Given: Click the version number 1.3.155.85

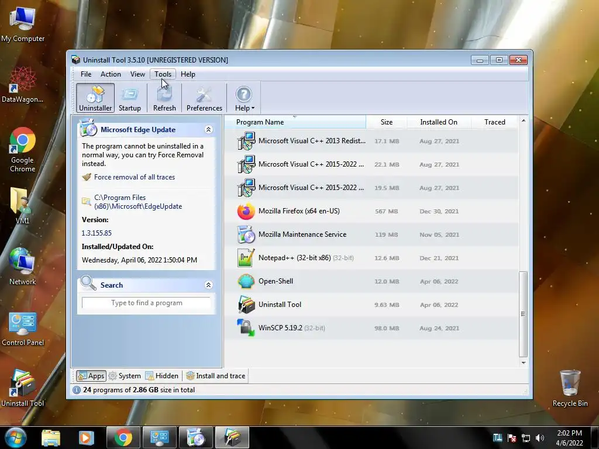Looking at the screenshot, I should [97, 233].
